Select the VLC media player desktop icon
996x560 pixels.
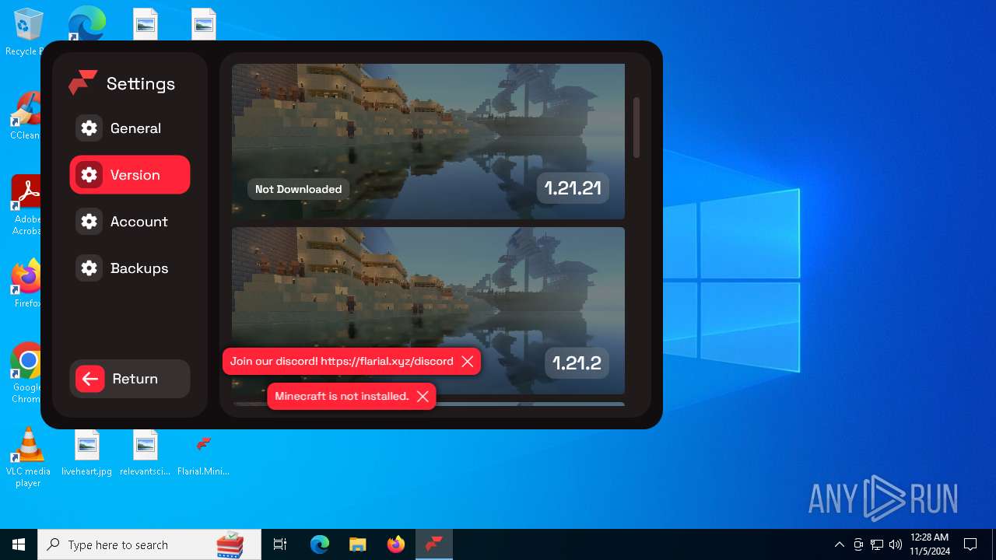pyautogui.click(x=28, y=457)
